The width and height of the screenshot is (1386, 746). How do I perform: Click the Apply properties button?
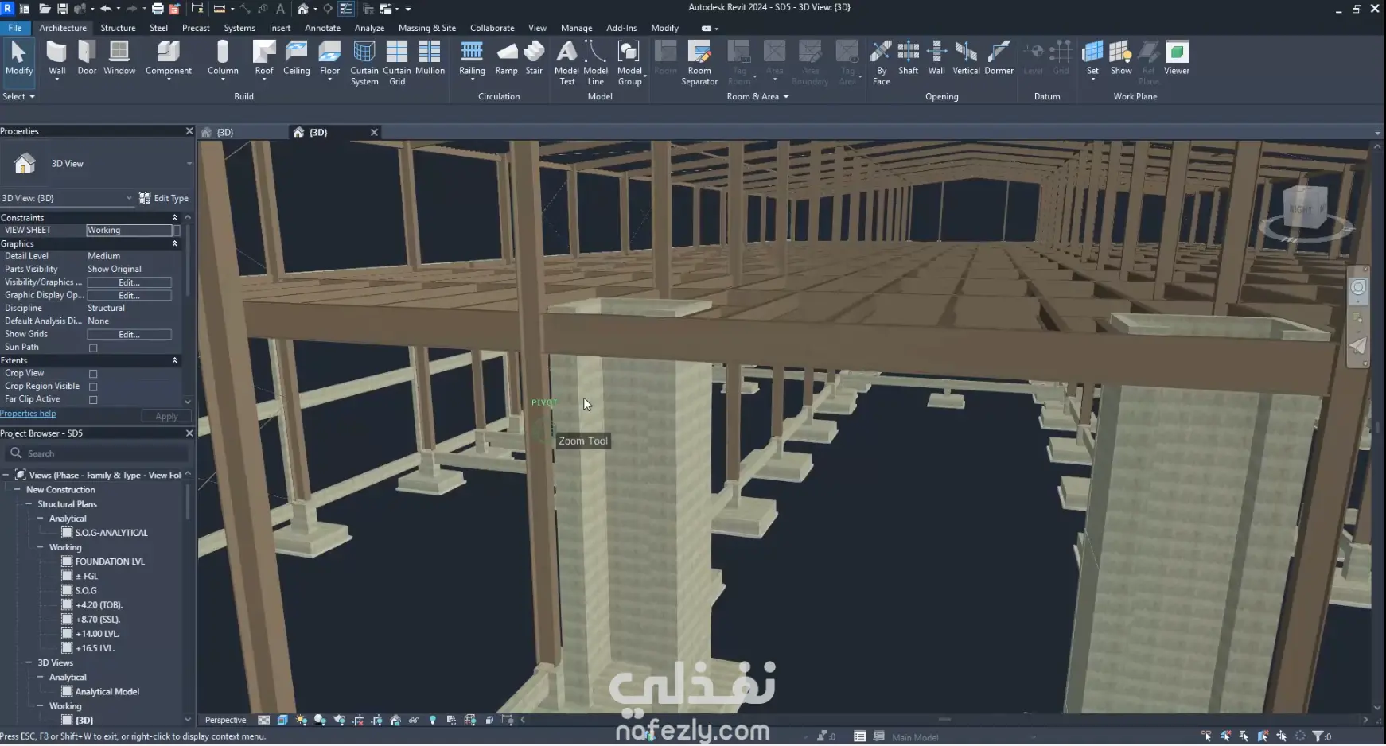click(x=166, y=416)
